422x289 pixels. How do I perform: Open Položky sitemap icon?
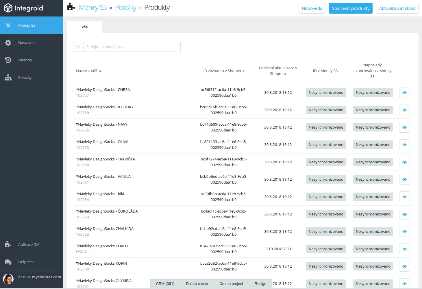click(x=8, y=77)
